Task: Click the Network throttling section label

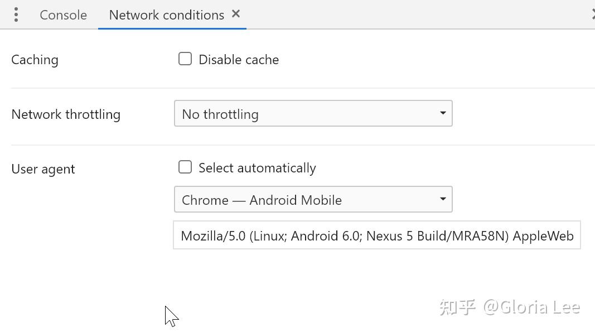Action: point(66,114)
